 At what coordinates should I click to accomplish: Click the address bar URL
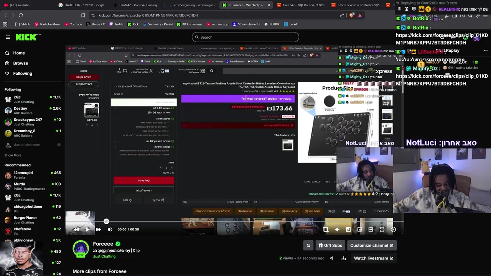[148, 15]
